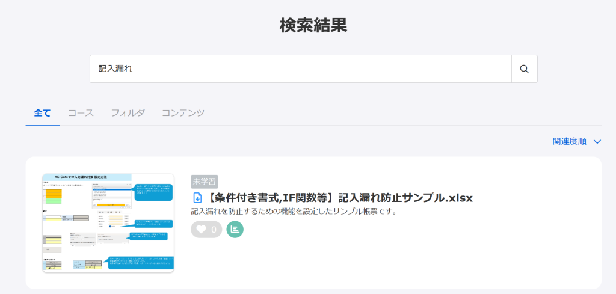Screen dimensions: 616x294
Task: Switch to the 全て tab
Action: point(43,113)
